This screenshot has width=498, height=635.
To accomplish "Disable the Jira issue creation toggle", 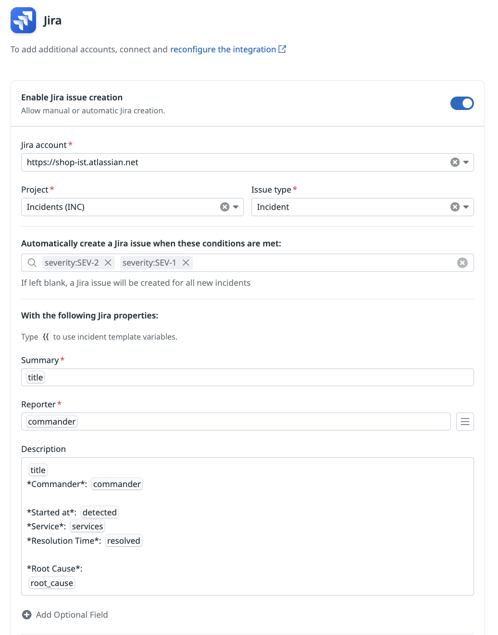I will (x=461, y=103).
